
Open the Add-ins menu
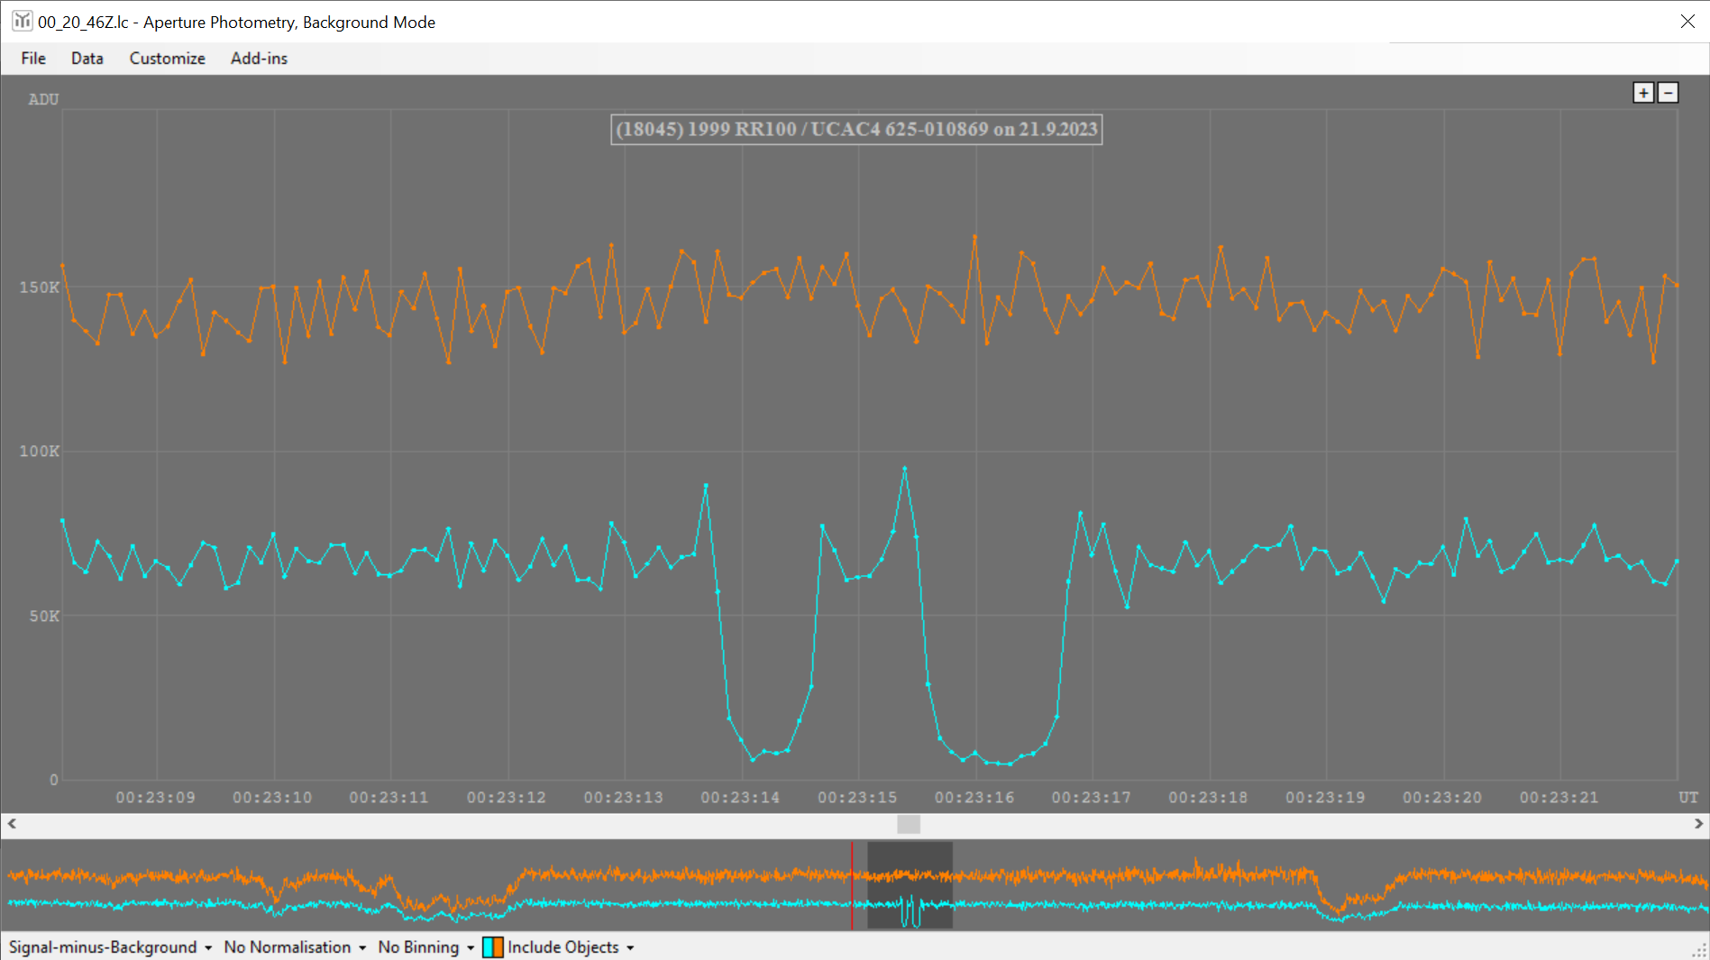click(259, 59)
